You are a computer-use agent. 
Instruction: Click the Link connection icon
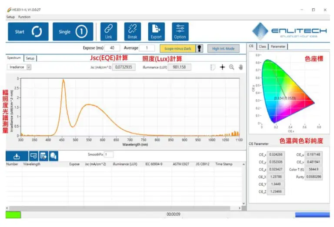[x=109, y=31]
